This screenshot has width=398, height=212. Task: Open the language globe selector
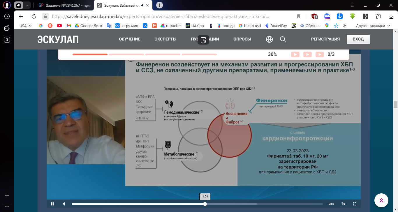click(269, 39)
